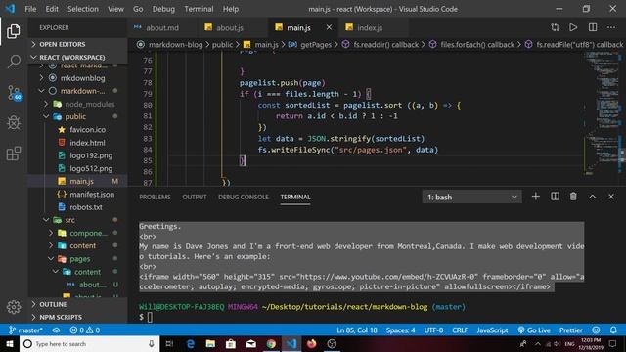Split the terminal panel
Image resolution: width=626 pixels, height=352 pixels.
point(555,197)
